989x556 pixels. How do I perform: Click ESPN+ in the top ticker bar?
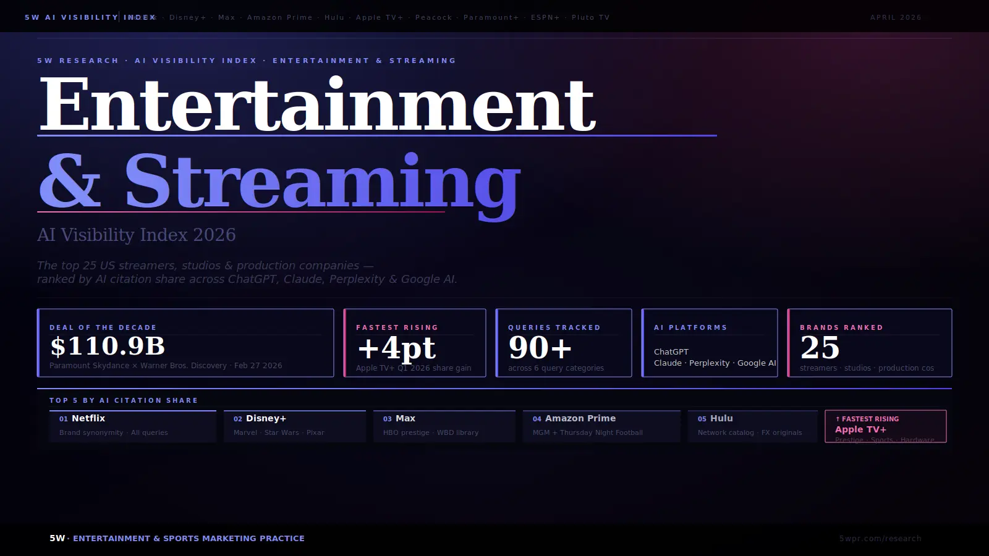pos(545,17)
